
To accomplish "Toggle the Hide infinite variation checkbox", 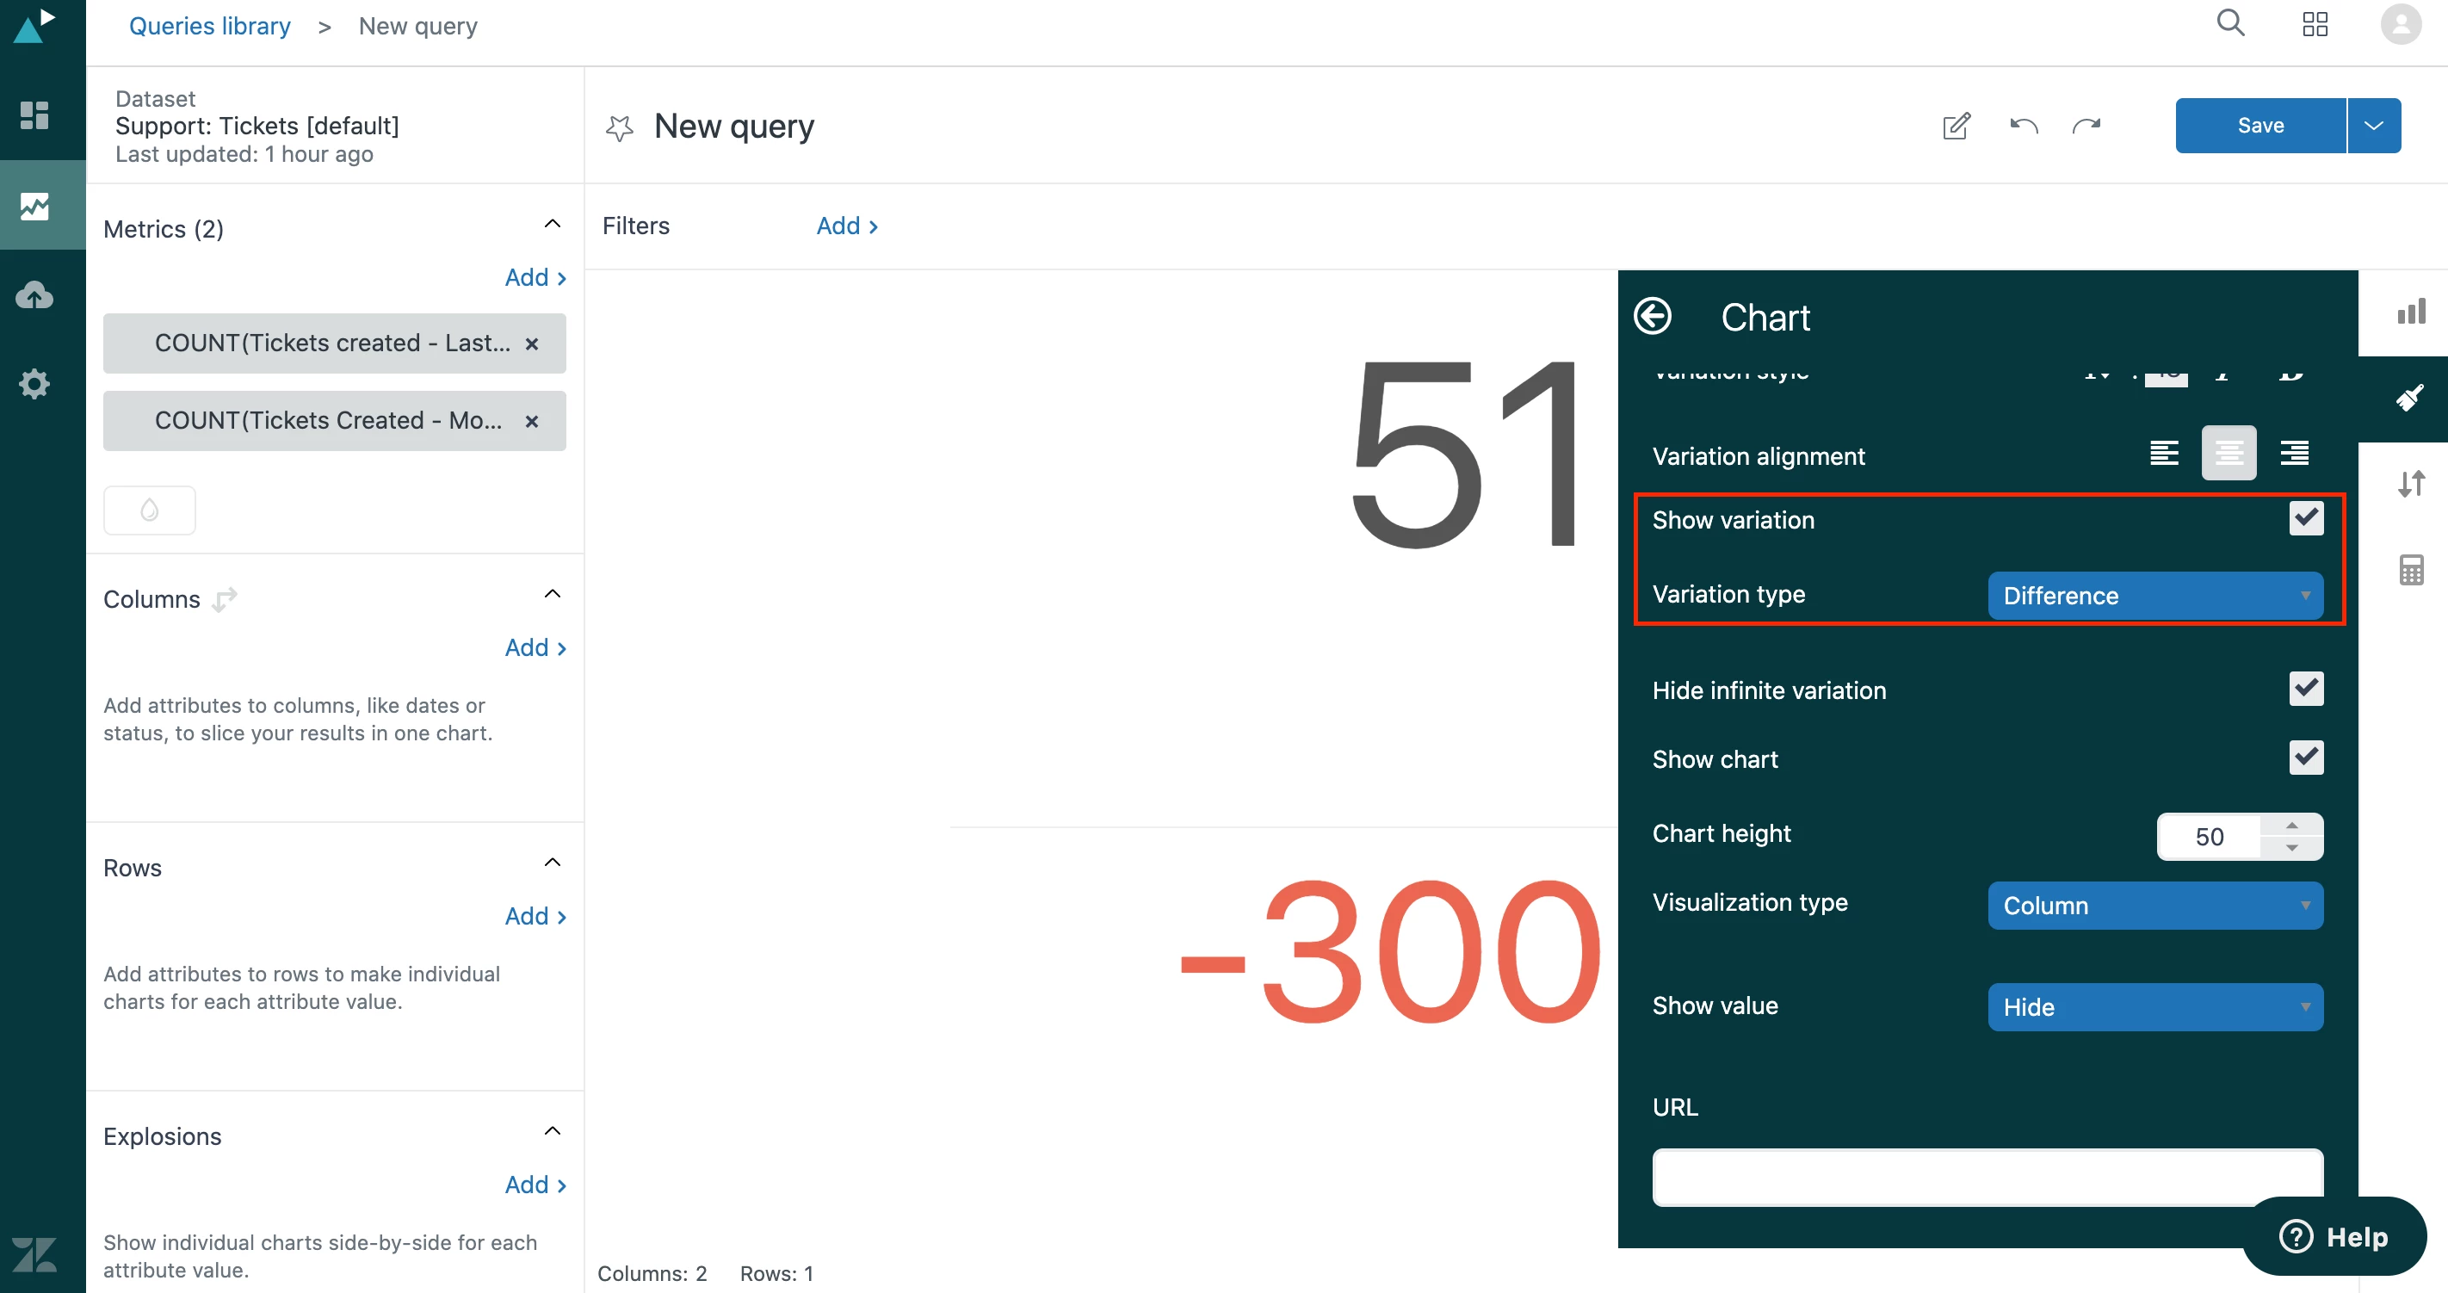I will [2305, 690].
